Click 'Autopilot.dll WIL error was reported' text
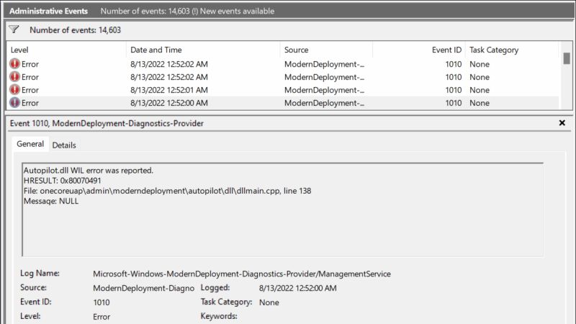The width and height of the screenshot is (576, 324). pyautogui.click(x=88, y=170)
